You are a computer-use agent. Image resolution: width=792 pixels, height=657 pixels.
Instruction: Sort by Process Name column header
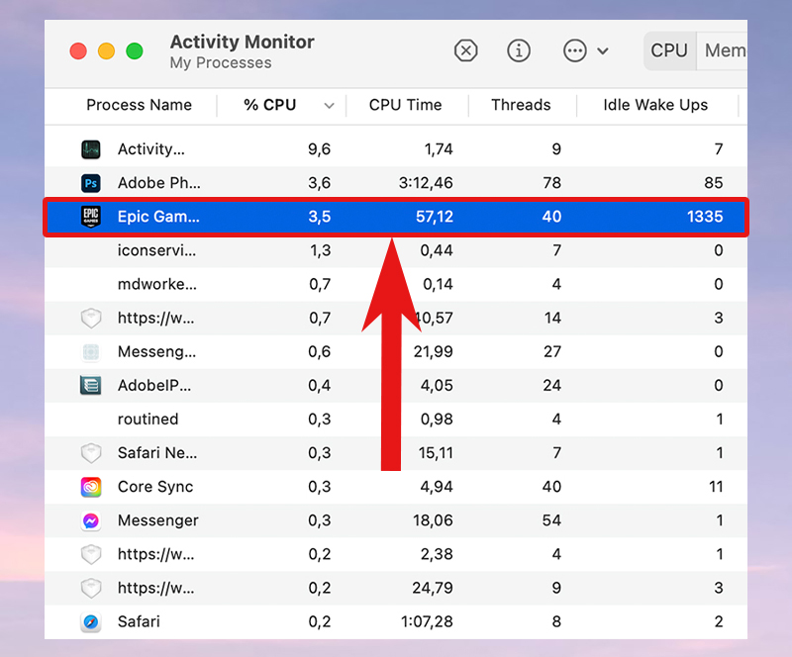139,105
